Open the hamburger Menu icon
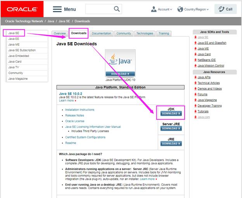Screen dimensions: 242x198 pyautogui.click(x=57, y=9)
